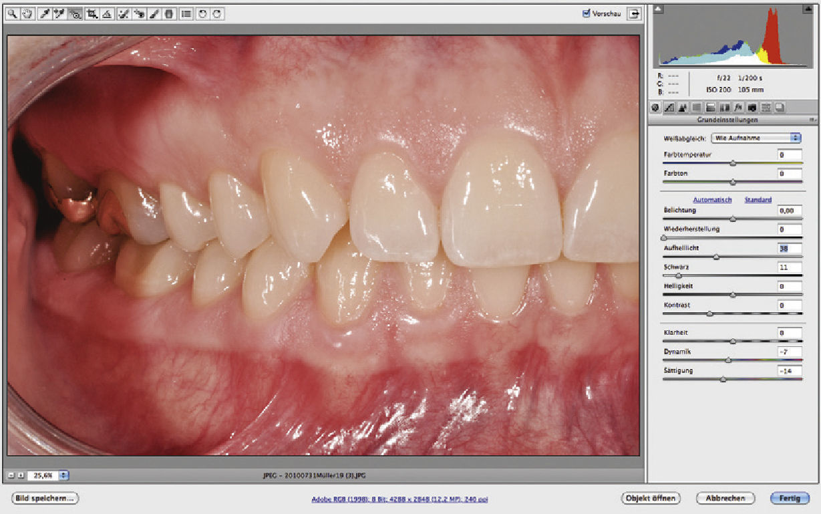Toggle shadow clipping warning in histogram

click(657, 9)
